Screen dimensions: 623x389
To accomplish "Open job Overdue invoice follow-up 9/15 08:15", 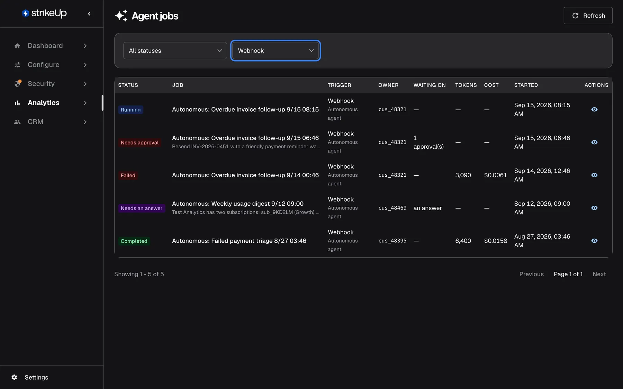I will tap(245, 109).
